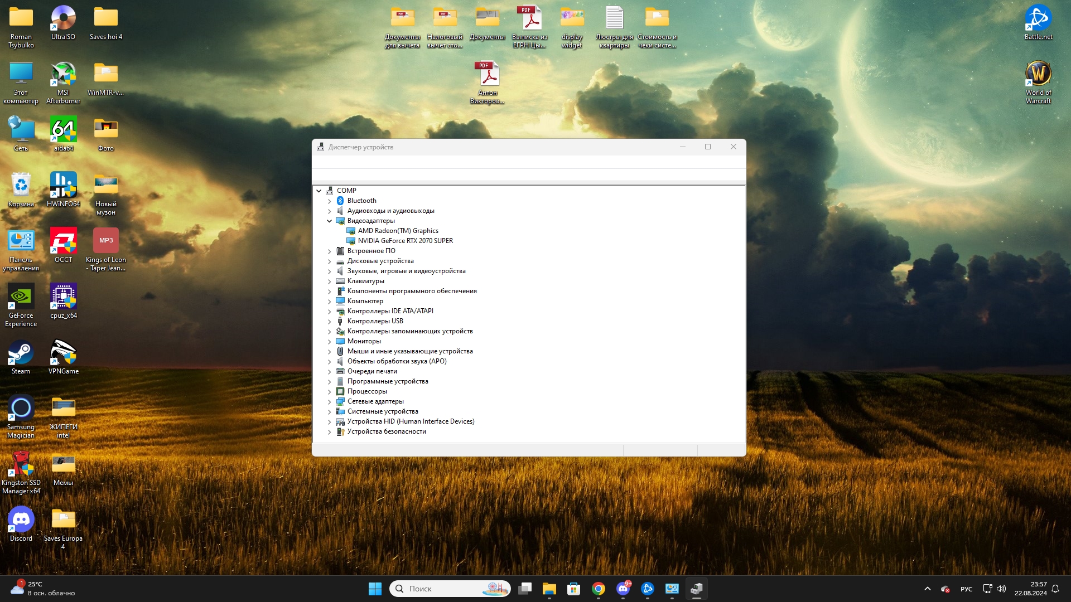Image resolution: width=1071 pixels, height=602 pixels.
Task: Select NVIDIA GeForce RTX 2070 SUPER device
Action: (405, 241)
